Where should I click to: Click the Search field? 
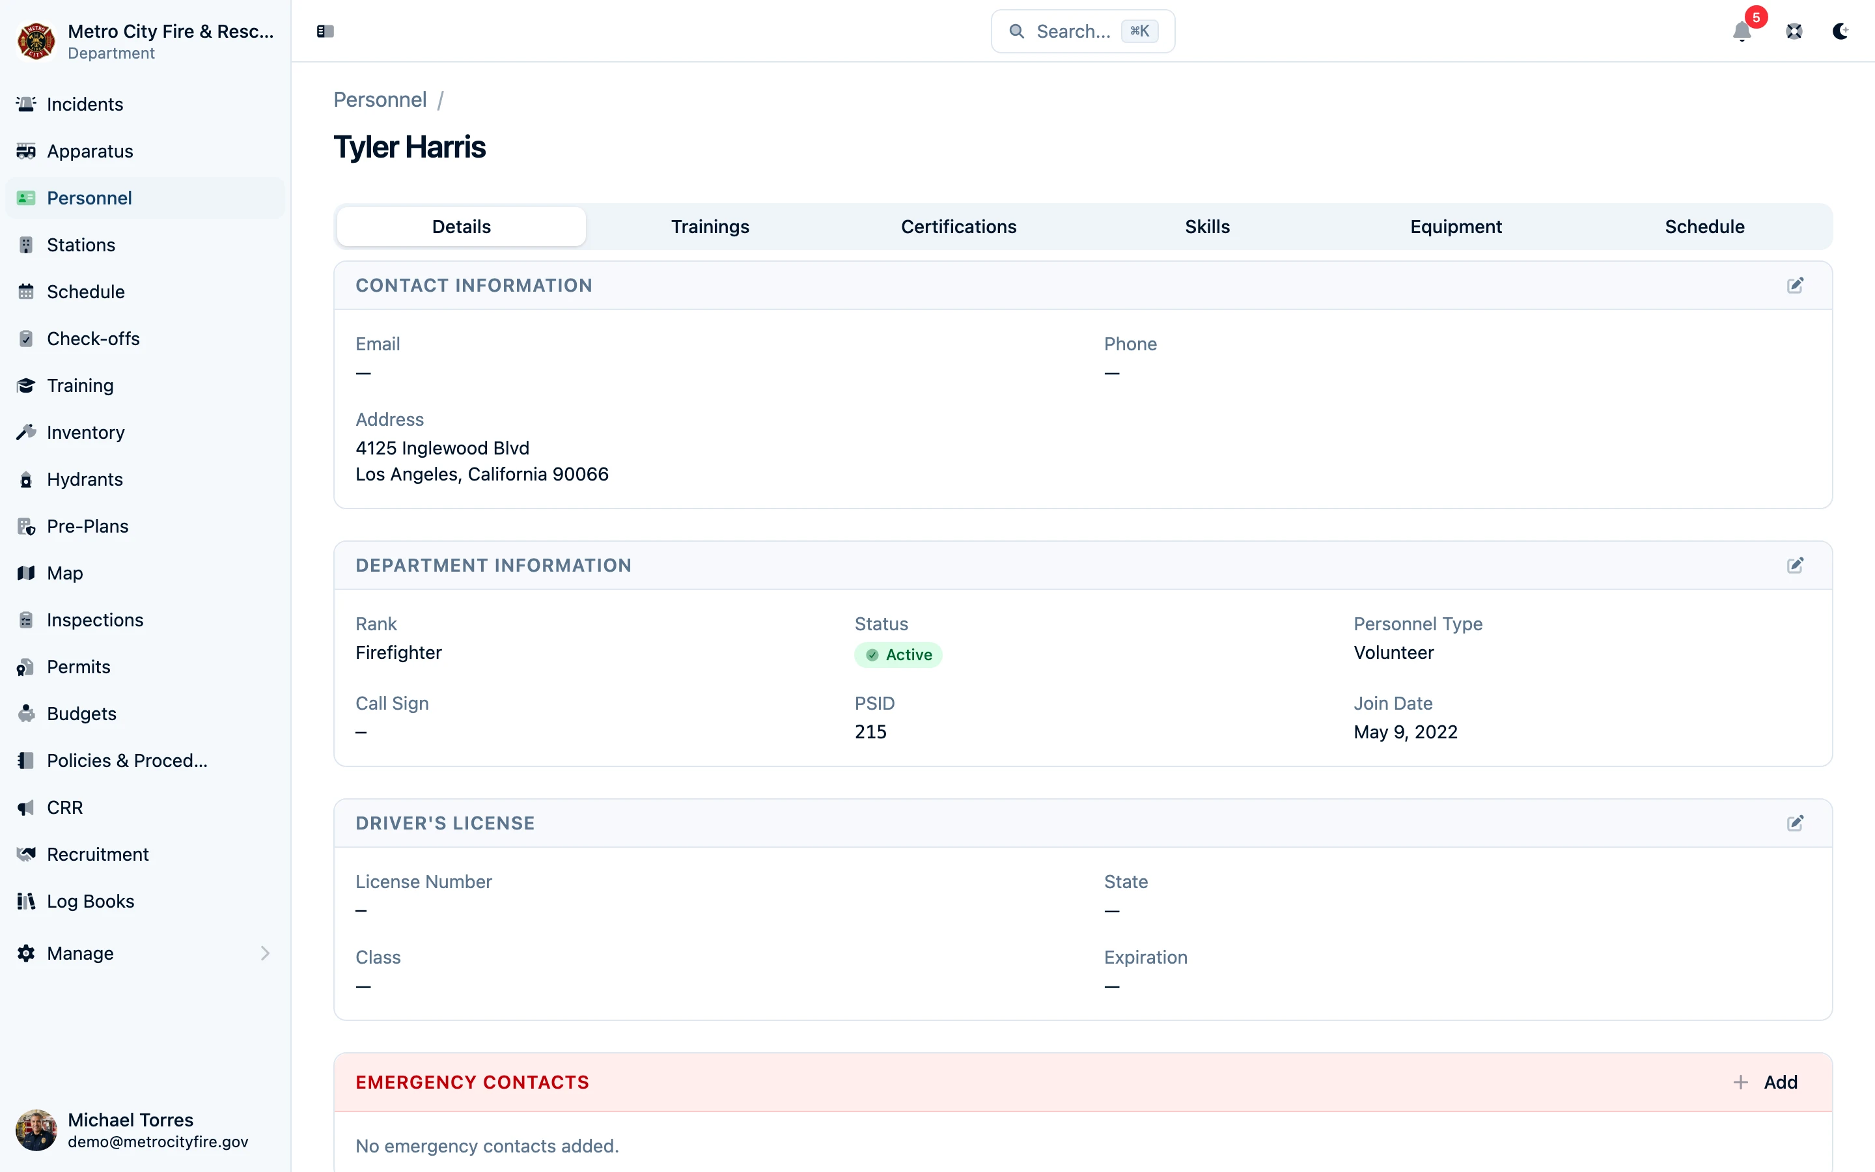pyautogui.click(x=1083, y=31)
